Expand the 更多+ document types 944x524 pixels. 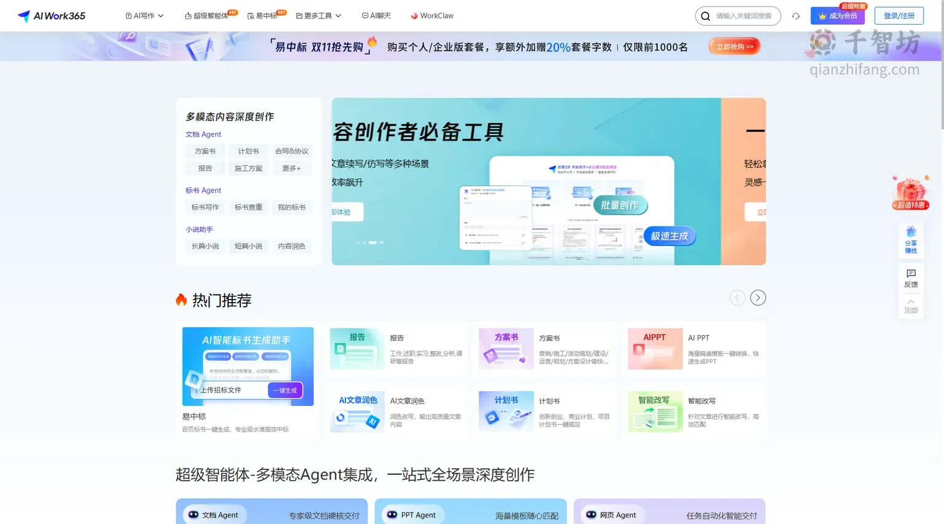(291, 168)
